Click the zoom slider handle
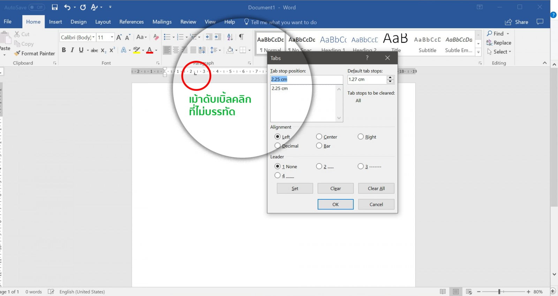The height and width of the screenshot is (296, 558). 499,291
